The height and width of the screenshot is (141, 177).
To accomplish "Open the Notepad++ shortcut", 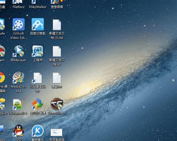I will click(19, 106).
